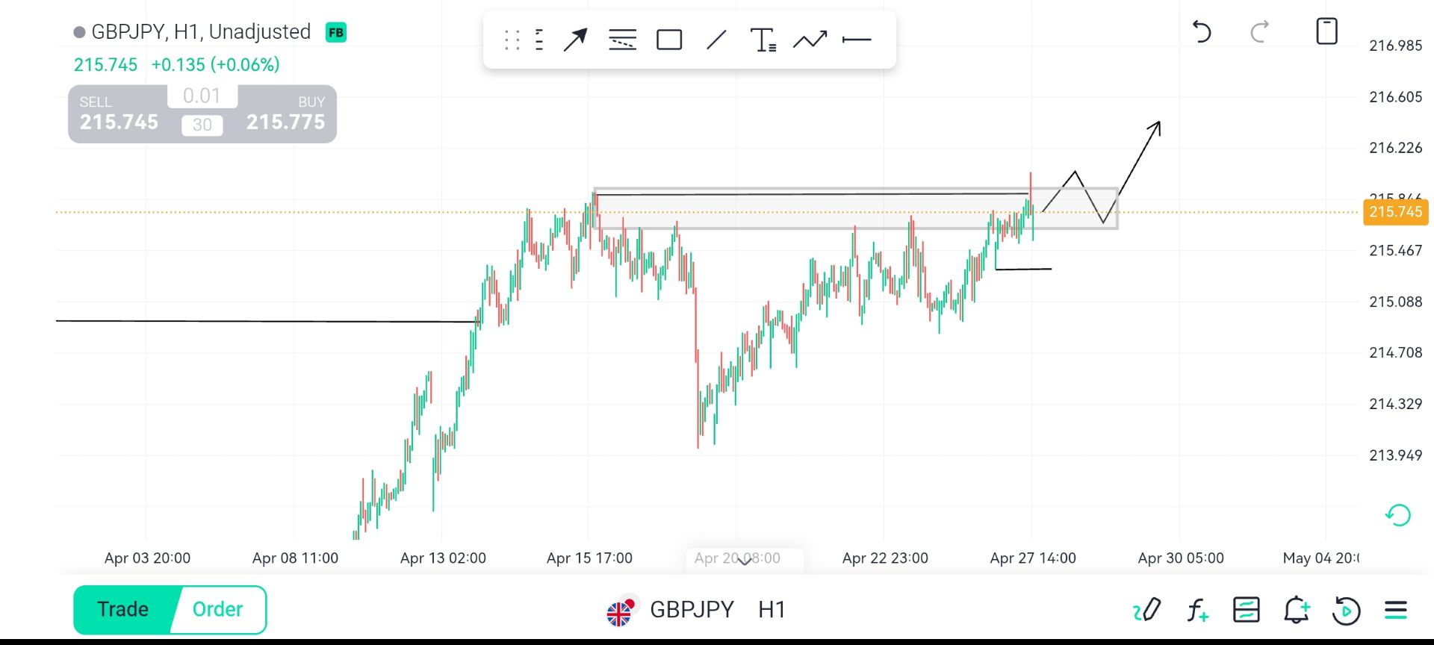
Task: Select the horizontal line tool
Action: pyautogui.click(x=857, y=40)
